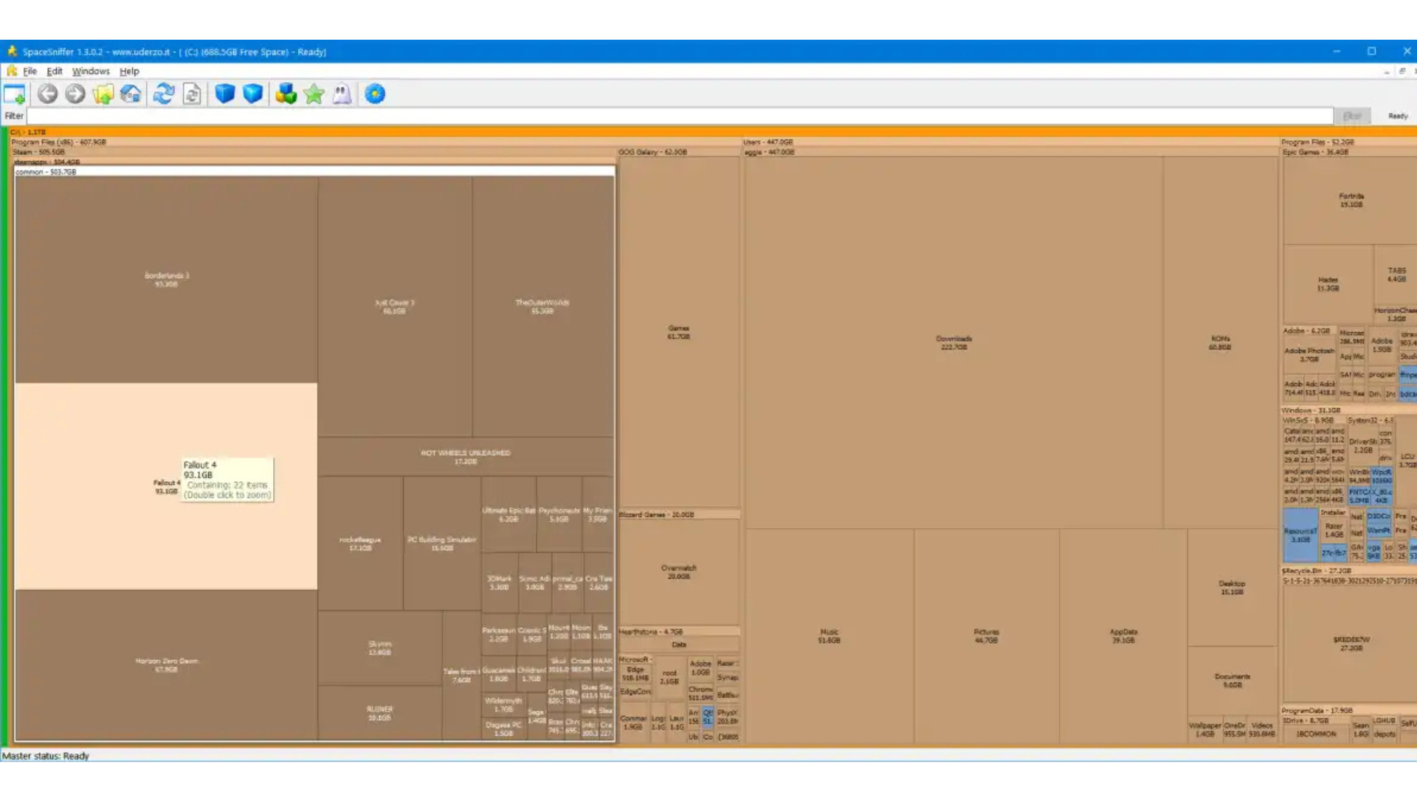Open the Windows menu
This screenshot has width=1417, height=797.
point(91,71)
